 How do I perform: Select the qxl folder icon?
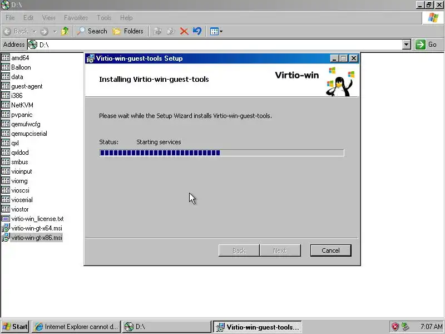(x=6, y=143)
